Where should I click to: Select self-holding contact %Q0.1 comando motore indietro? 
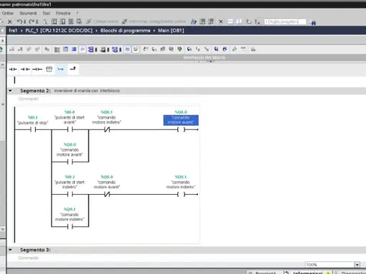coord(70,227)
